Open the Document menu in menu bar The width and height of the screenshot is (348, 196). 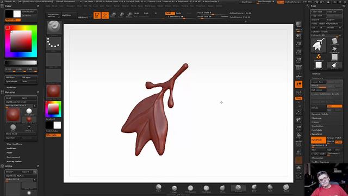pos(71,6)
